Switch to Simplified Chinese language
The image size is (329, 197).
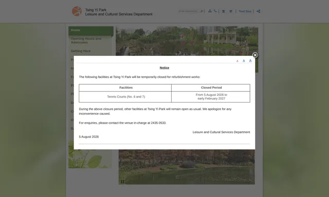[231, 11]
